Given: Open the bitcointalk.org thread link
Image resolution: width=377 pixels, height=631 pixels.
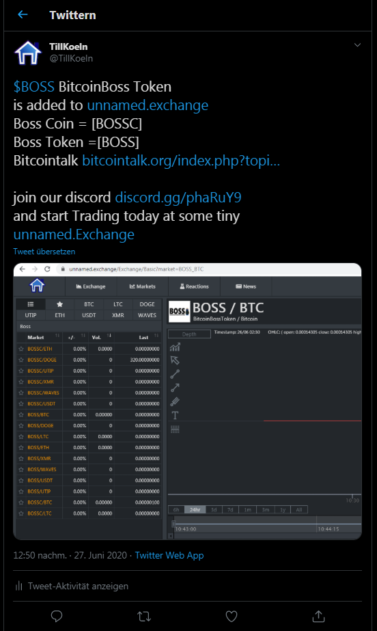Looking at the screenshot, I should pos(181,161).
